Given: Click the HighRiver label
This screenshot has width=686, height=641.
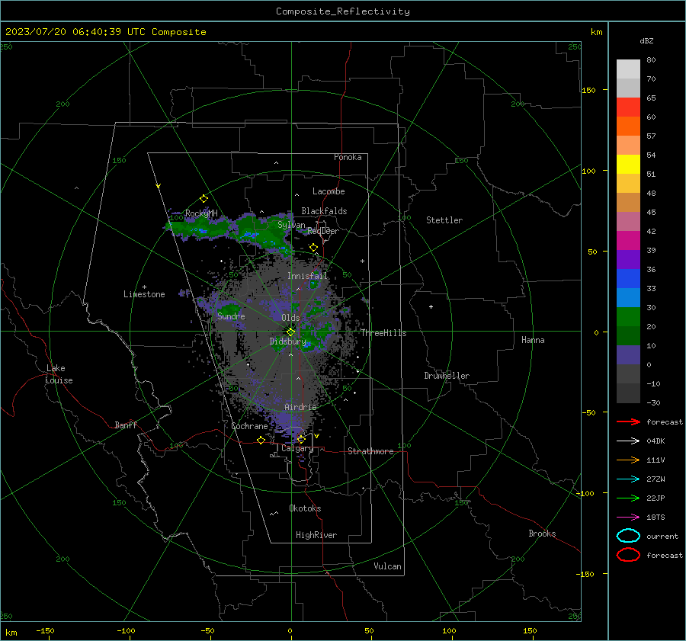Looking at the screenshot, I should [316, 535].
